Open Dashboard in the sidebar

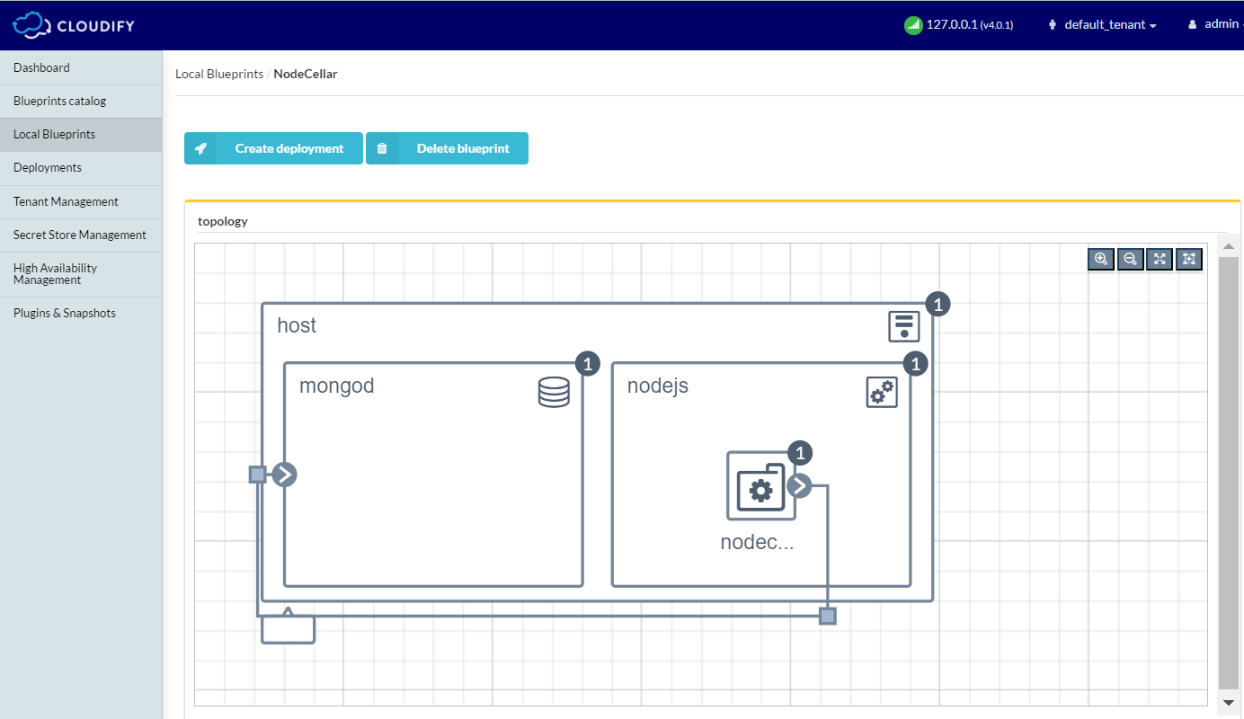pyautogui.click(x=81, y=67)
